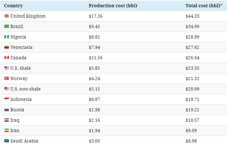Click the Iraq flag icon
The width and height of the screenshot is (227, 151).
7,120
